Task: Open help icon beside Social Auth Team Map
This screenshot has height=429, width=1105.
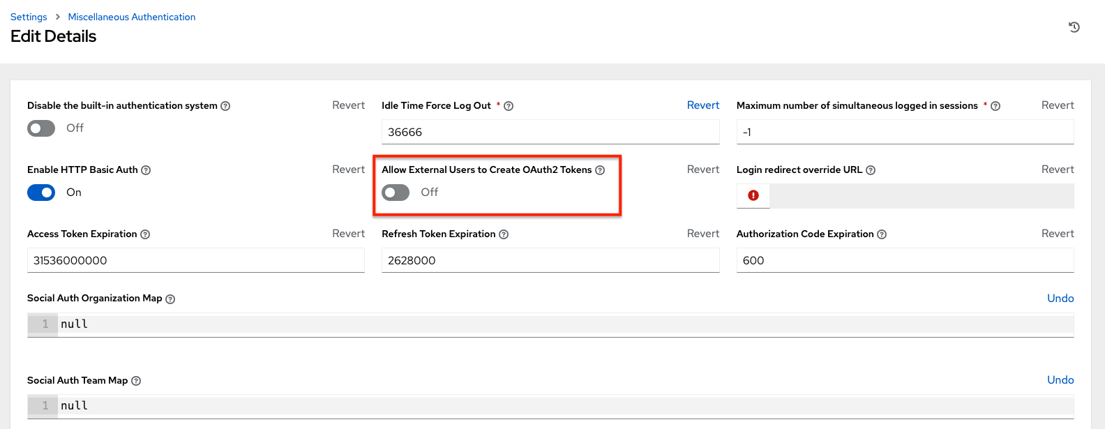Action: click(x=136, y=381)
